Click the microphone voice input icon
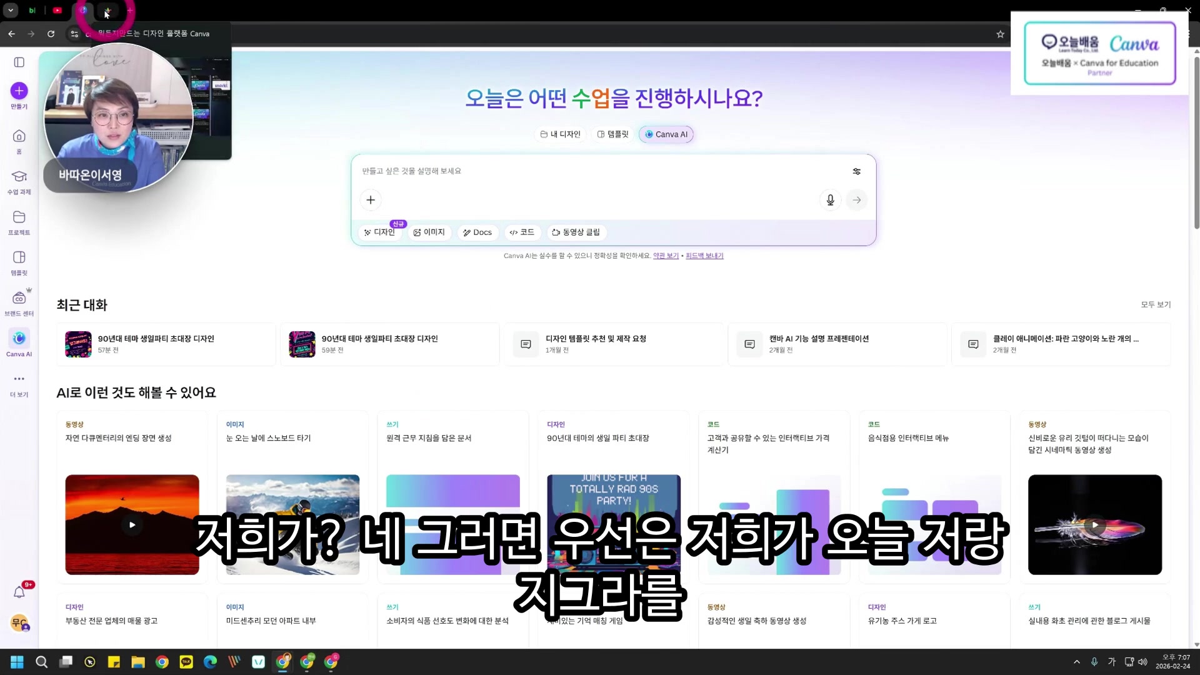Viewport: 1200px width, 675px height. click(830, 200)
